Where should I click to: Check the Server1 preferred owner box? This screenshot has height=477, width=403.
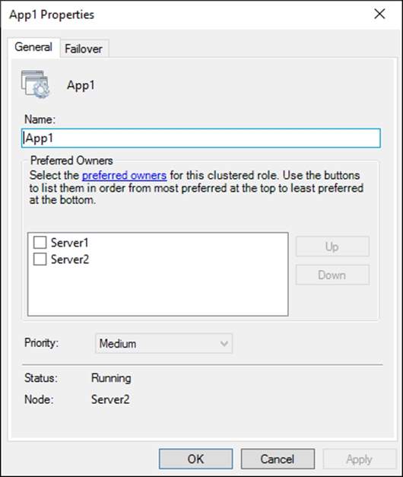[x=40, y=243]
